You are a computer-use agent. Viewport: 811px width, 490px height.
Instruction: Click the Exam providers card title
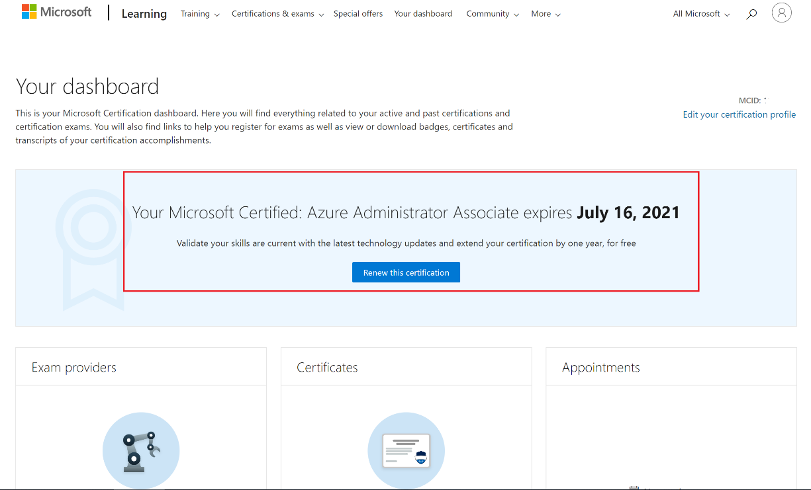click(74, 368)
